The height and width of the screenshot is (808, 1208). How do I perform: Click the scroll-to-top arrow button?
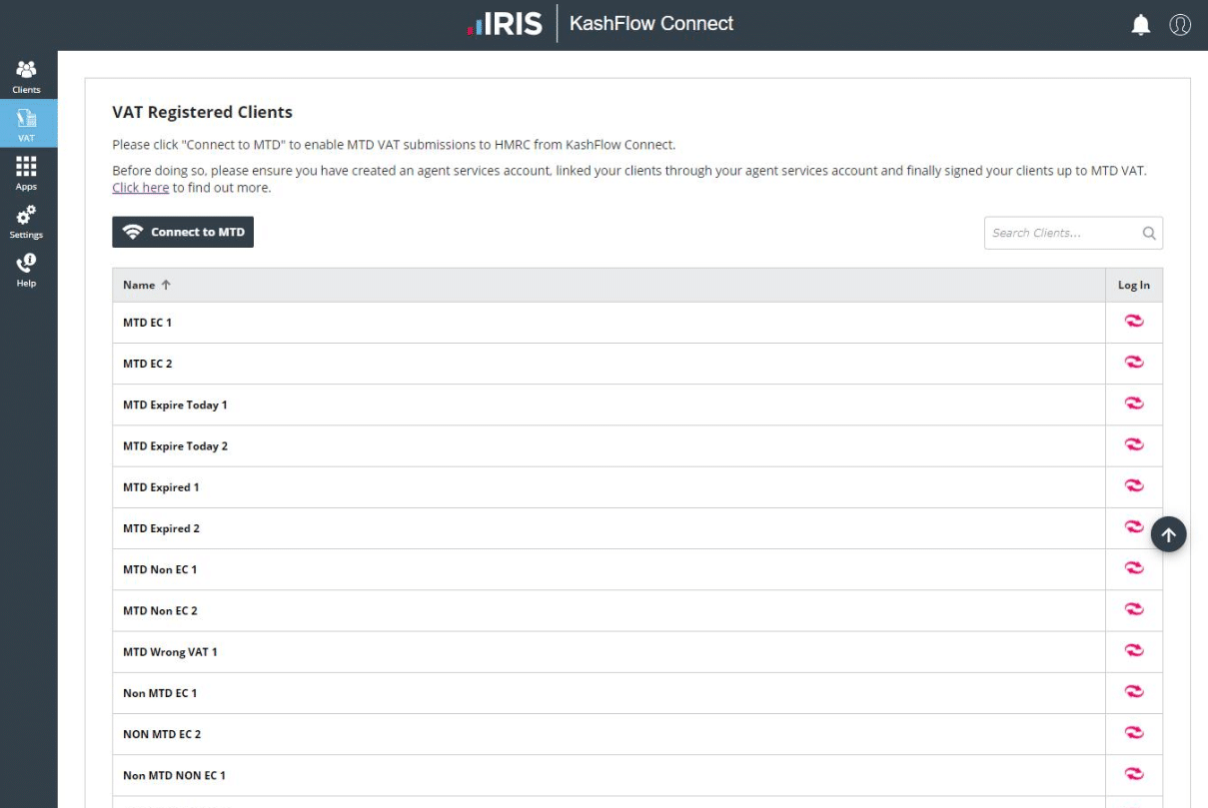point(1168,534)
